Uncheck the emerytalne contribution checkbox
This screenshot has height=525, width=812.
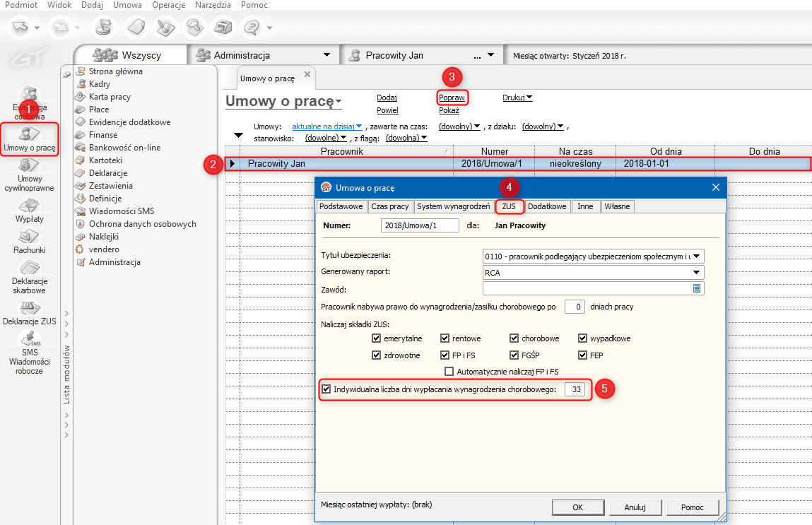point(376,338)
